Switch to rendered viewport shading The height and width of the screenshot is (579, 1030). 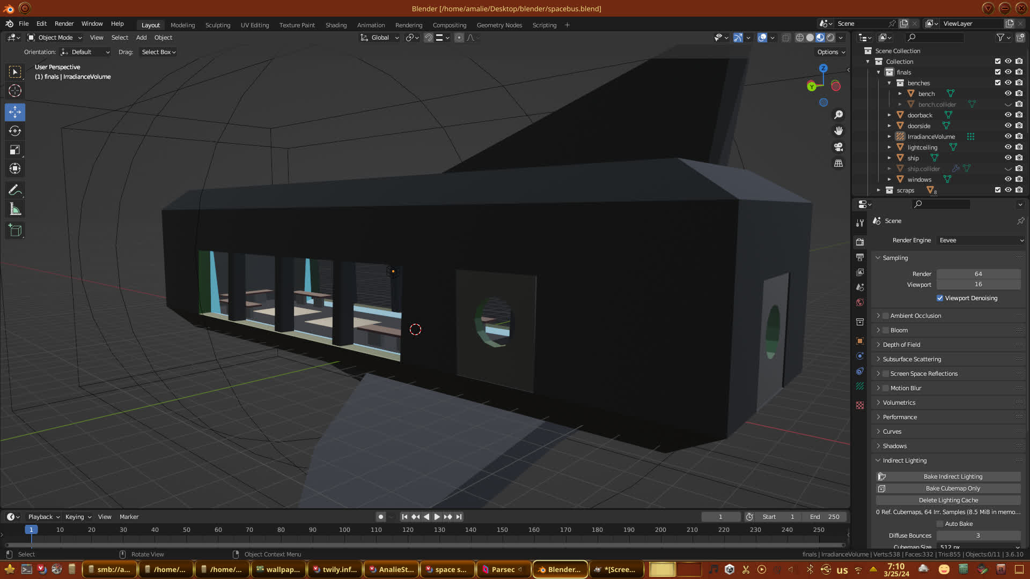point(830,38)
